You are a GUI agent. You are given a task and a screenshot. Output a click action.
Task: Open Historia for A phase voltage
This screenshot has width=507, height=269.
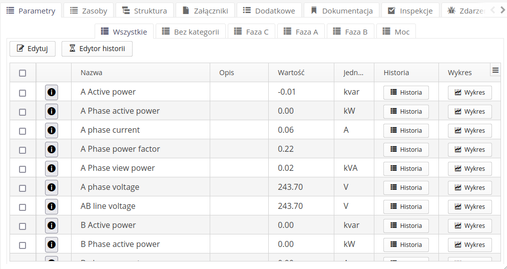click(406, 188)
